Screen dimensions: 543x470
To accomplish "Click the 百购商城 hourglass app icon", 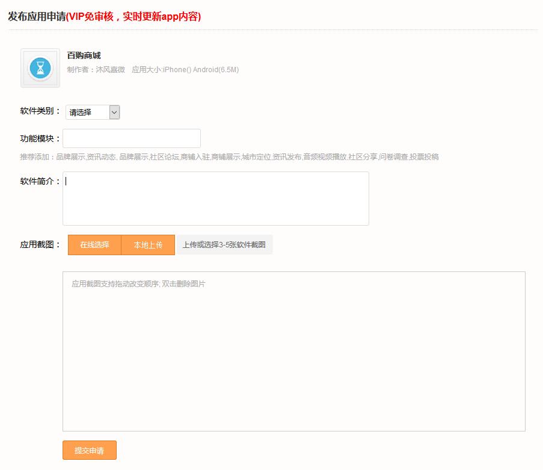I will (40, 68).
